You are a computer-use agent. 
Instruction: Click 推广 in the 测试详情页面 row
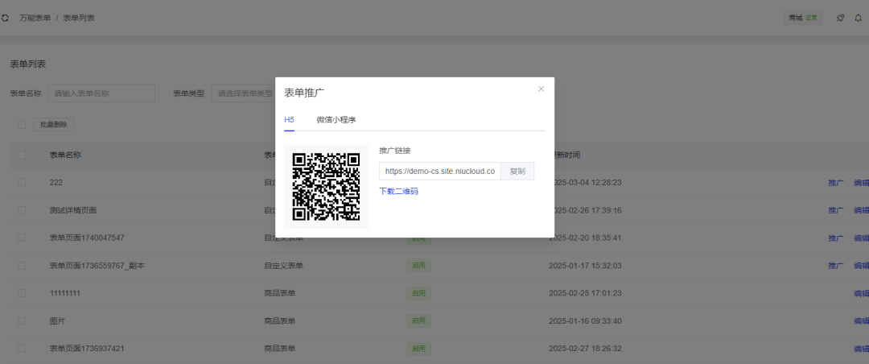coord(836,210)
